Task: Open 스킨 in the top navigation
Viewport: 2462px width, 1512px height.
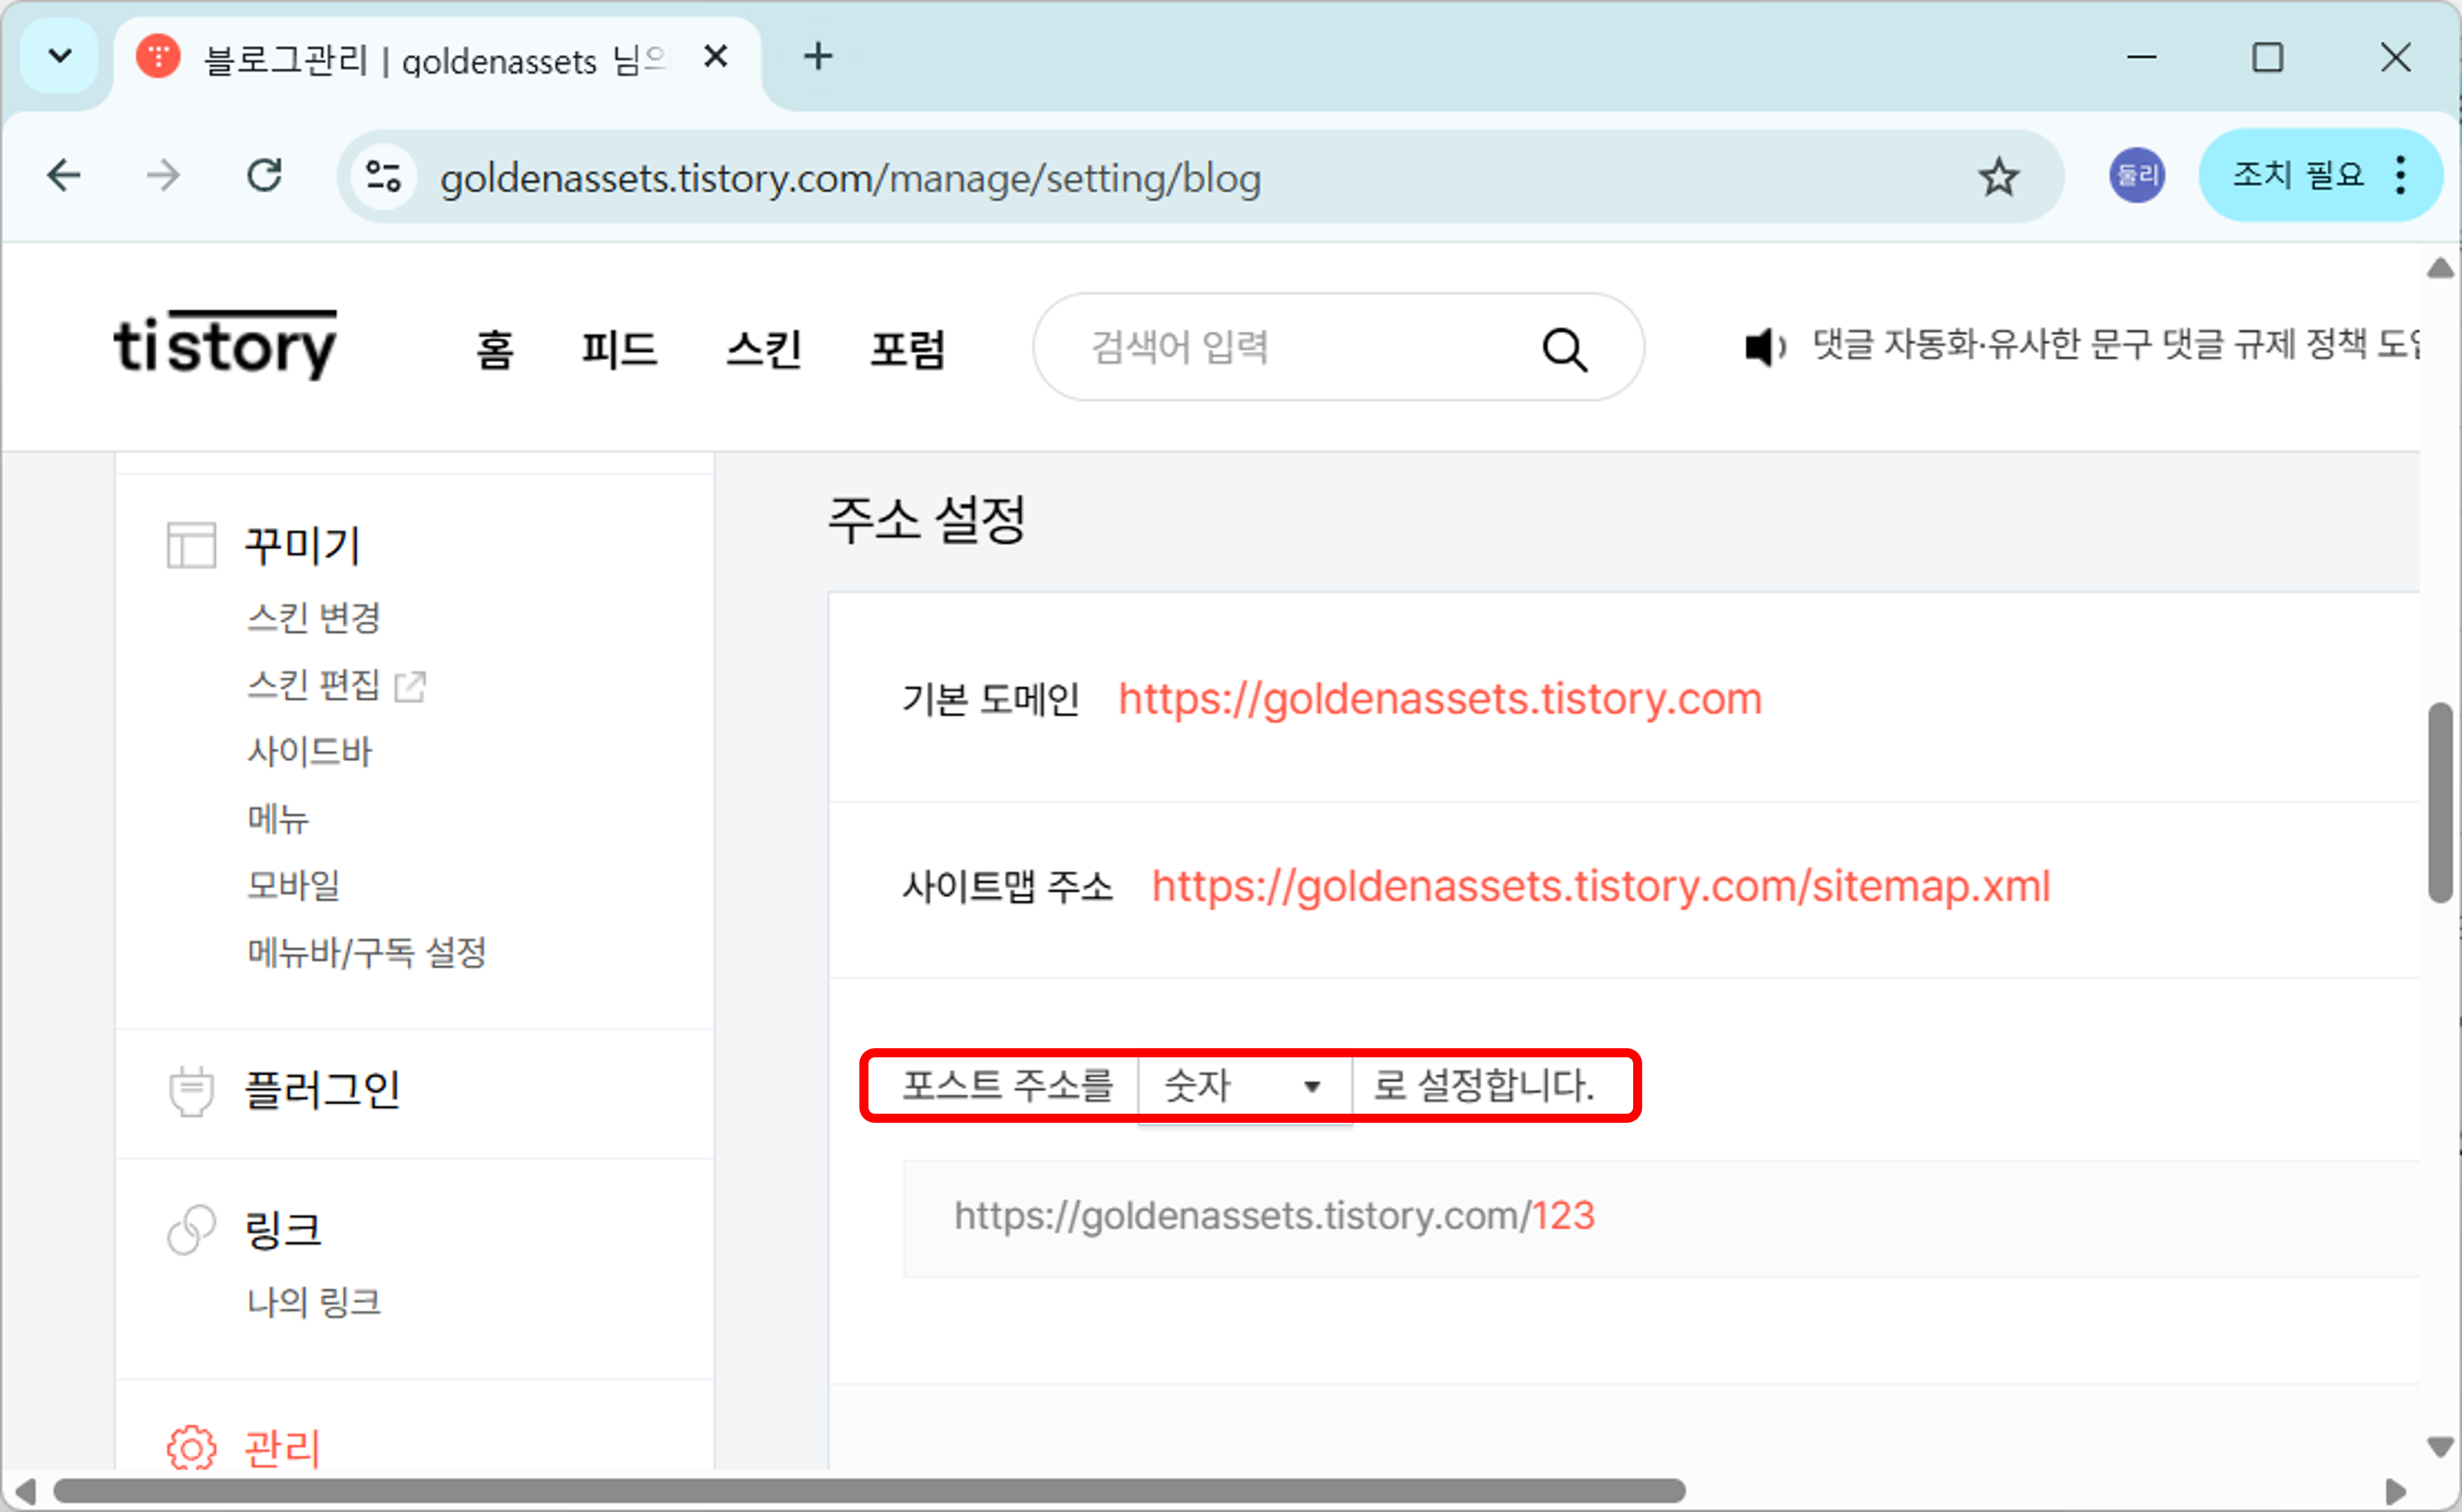Action: coord(763,349)
